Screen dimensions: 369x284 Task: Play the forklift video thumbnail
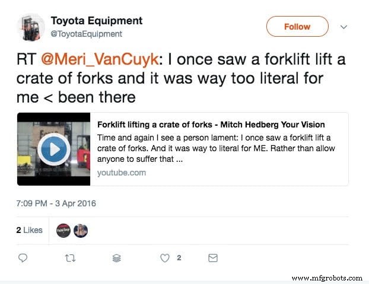click(53, 149)
